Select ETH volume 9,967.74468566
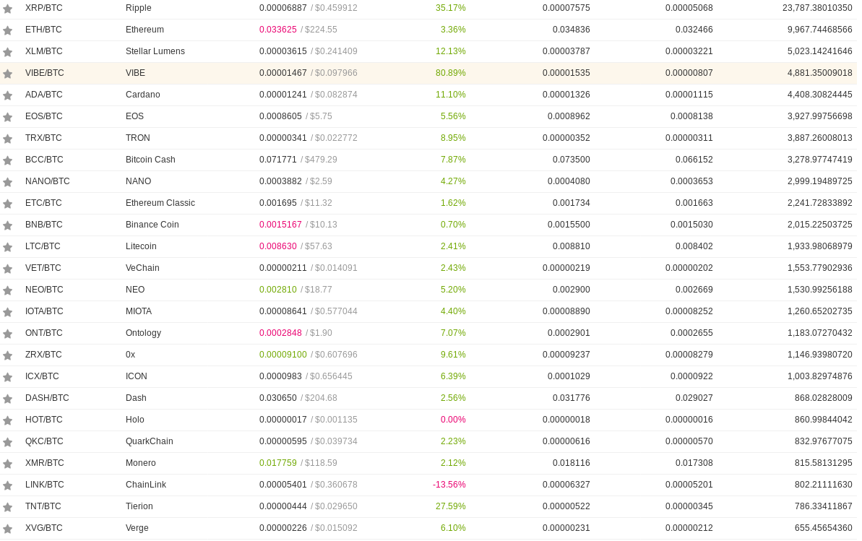862x541 pixels. coord(819,30)
